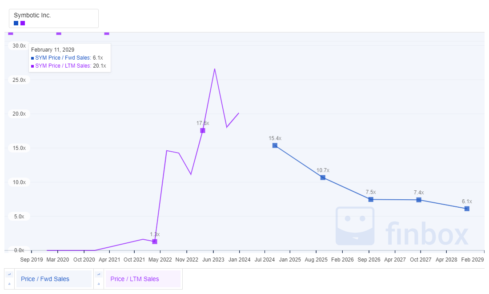Click the leftmost purple marker above the chart
Image resolution: width=489 pixels, height=294 pixels.
point(10,33)
